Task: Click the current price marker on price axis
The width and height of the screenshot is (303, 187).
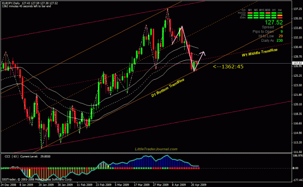Action: click(x=297, y=63)
